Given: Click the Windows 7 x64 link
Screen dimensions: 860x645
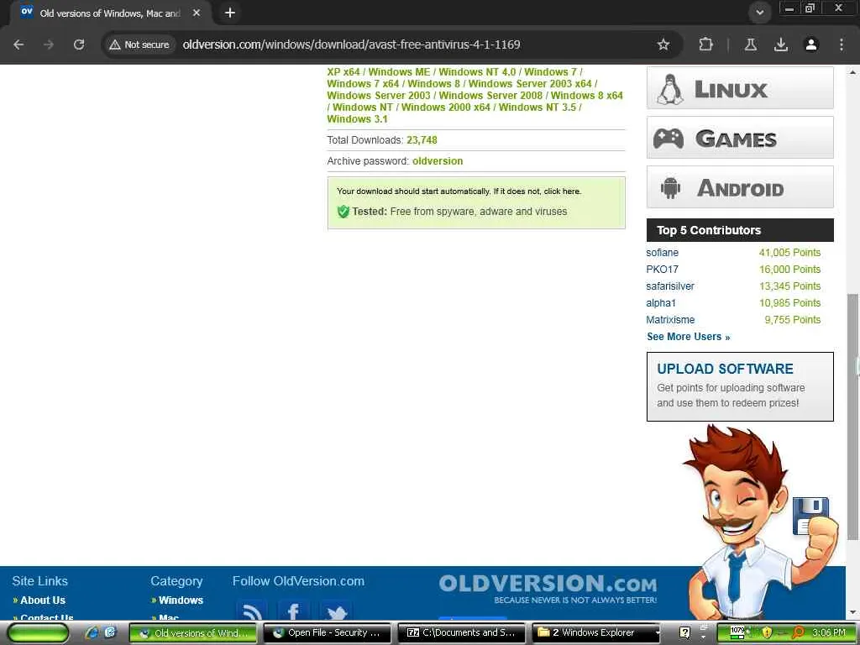Looking at the screenshot, I should point(363,83).
